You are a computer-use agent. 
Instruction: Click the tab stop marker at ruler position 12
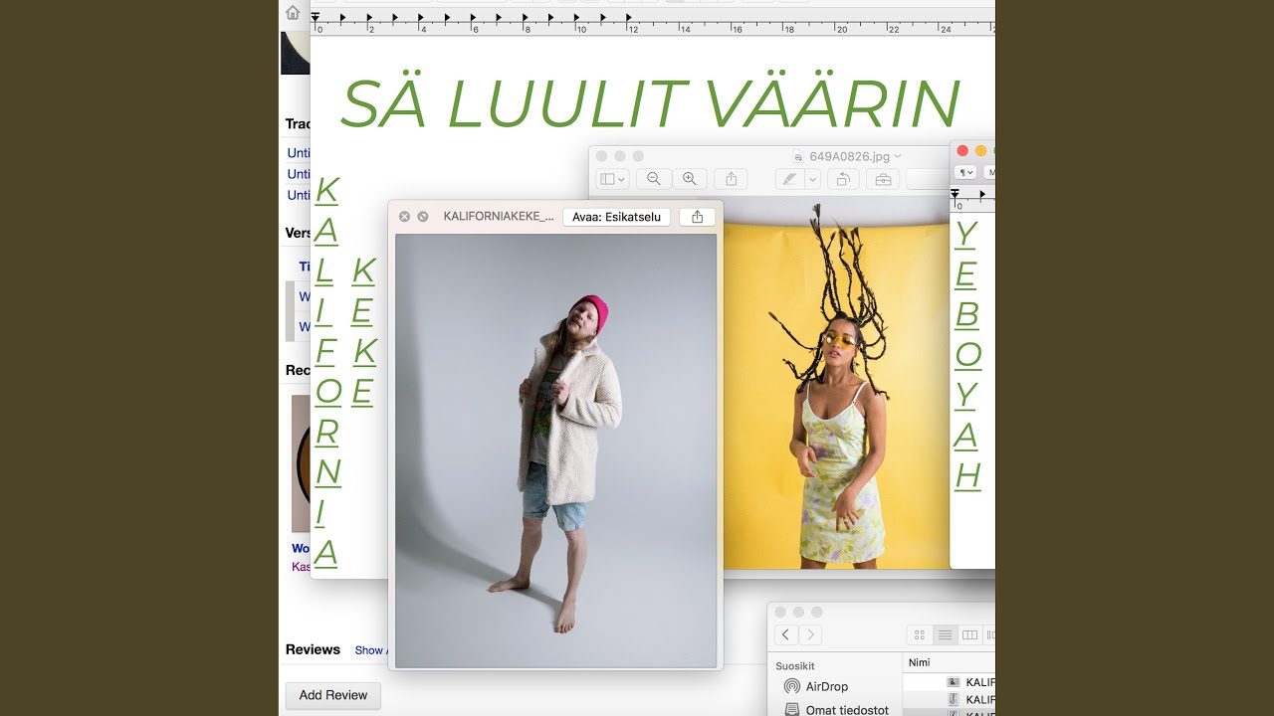tap(628, 17)
